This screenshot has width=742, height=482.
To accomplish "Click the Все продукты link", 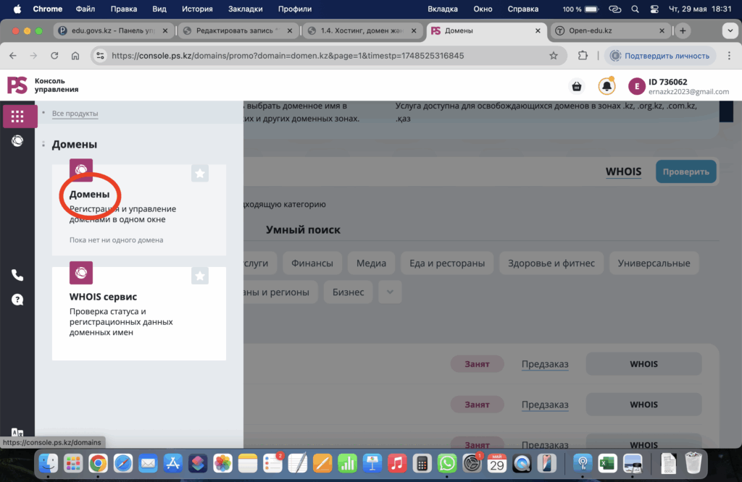I will click(75, 114).
